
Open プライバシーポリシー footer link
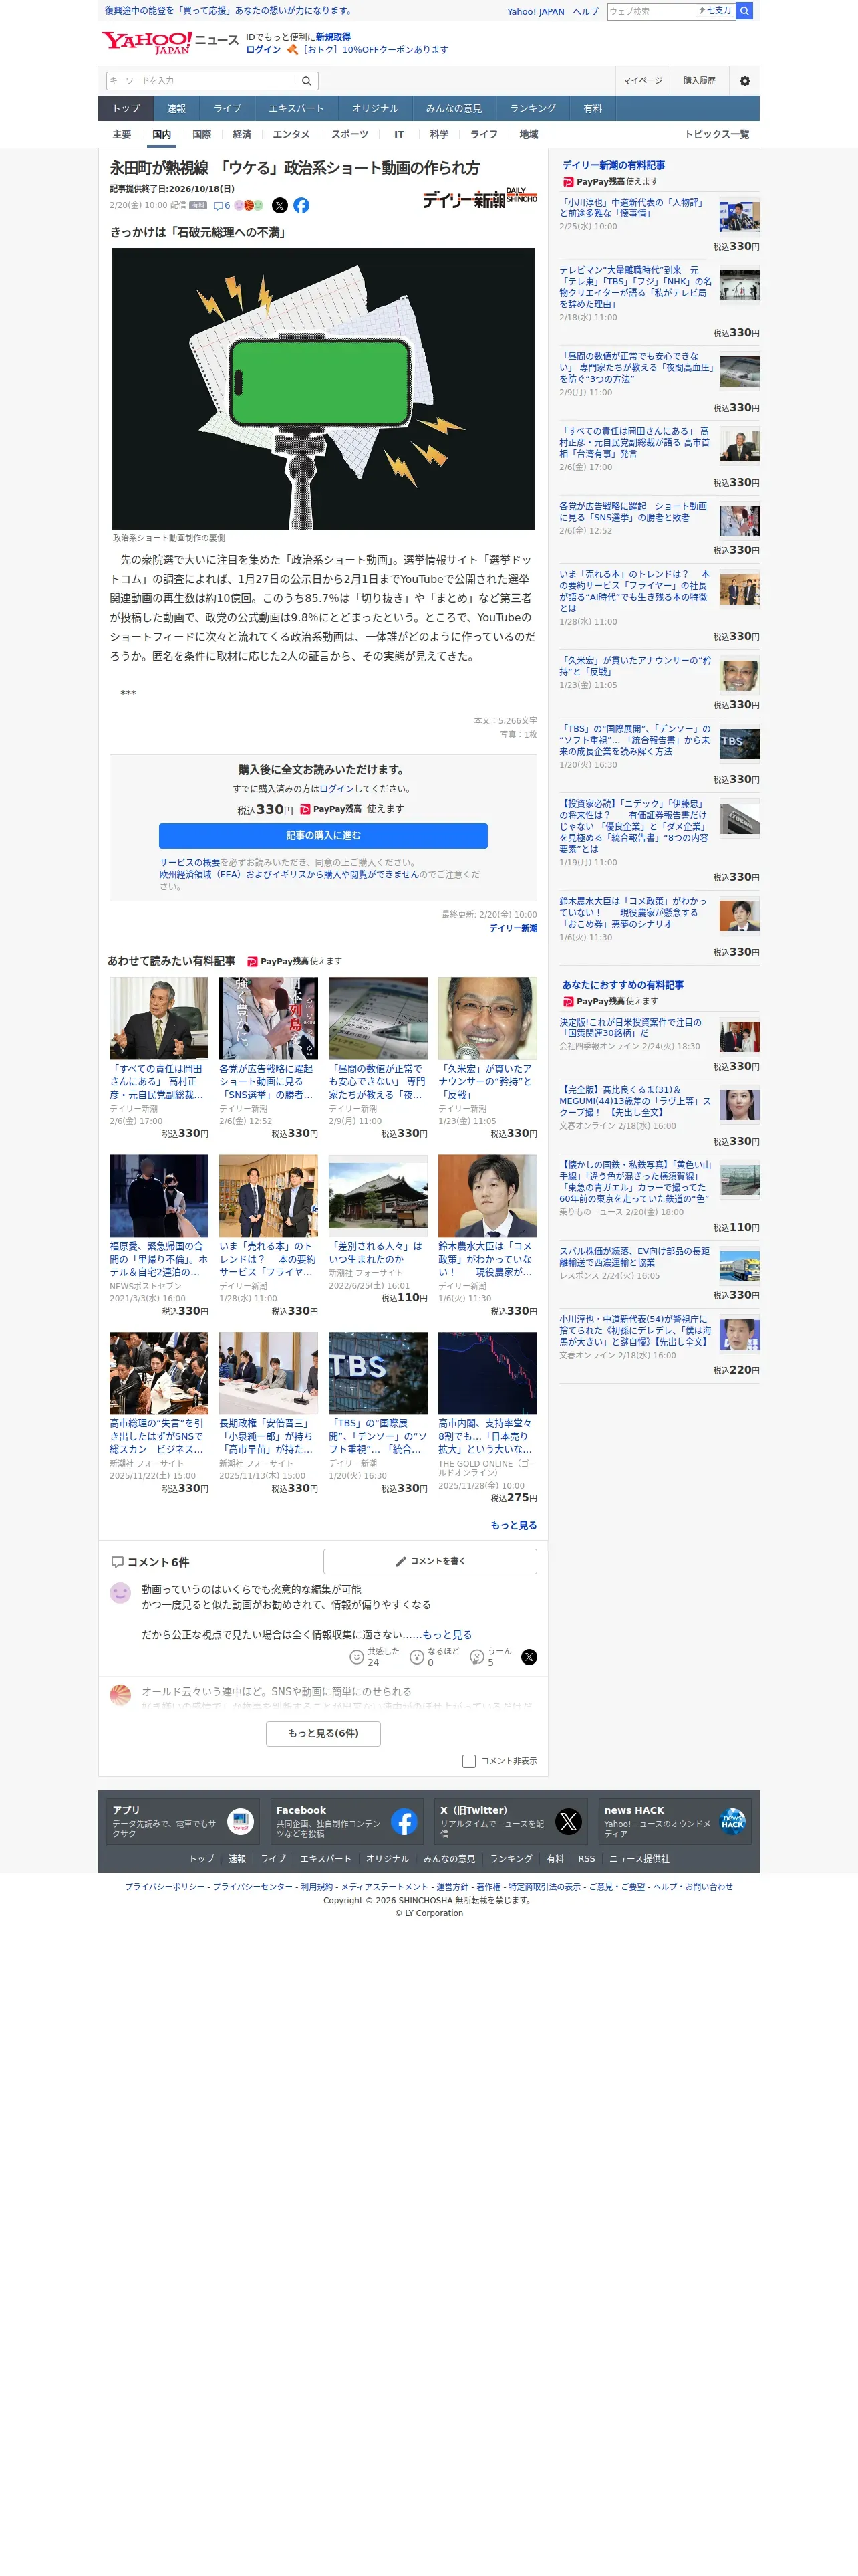pyautogui.click(x=165, y=1886)
